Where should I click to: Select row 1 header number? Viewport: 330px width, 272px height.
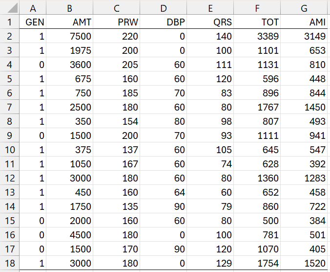click(x=10, y=22)
